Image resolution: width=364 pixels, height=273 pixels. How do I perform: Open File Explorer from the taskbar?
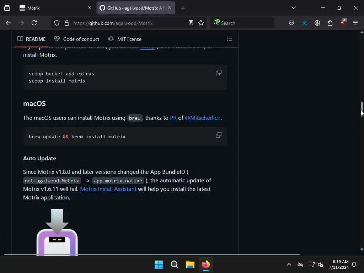click(190, 264)
